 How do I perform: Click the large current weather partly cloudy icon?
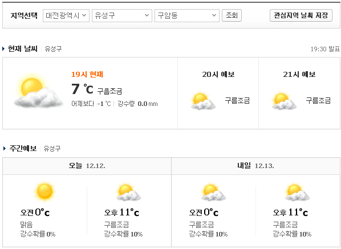pos(38,91)
